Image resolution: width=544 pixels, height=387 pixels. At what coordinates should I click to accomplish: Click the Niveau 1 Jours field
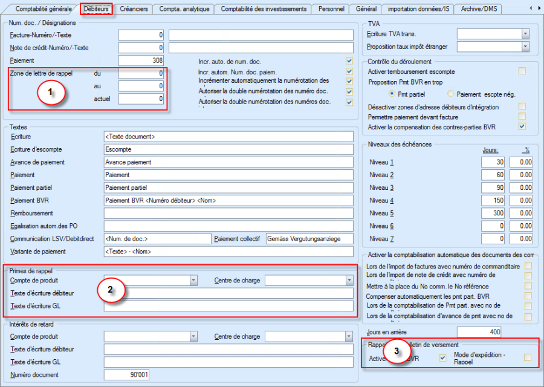pos(493,162)
